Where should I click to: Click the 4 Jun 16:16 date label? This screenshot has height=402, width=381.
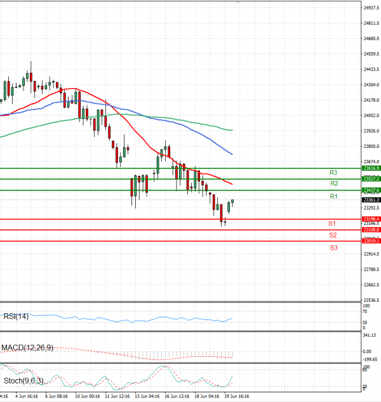[x=27, y=396]
